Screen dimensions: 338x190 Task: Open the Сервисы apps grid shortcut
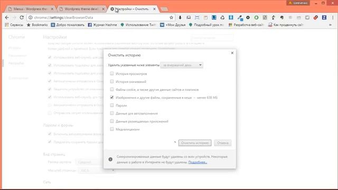pyautogui.click(x=14, y=25)
